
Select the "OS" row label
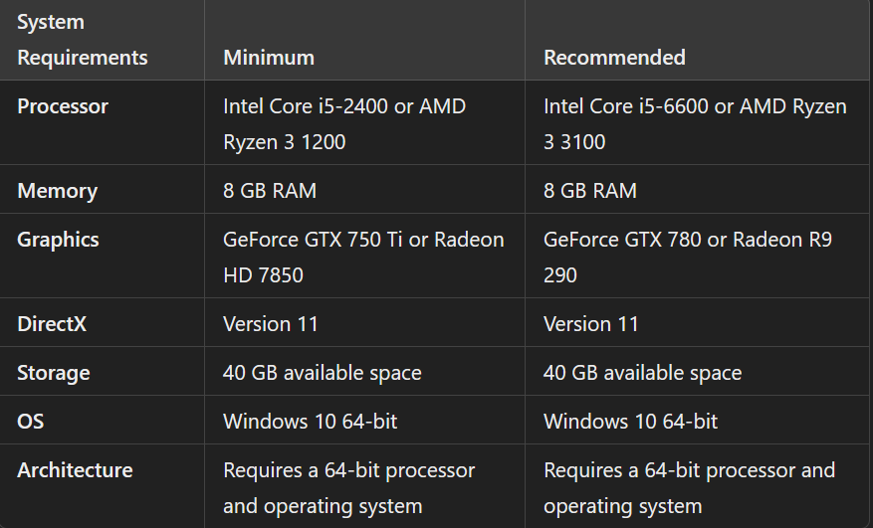31,421
